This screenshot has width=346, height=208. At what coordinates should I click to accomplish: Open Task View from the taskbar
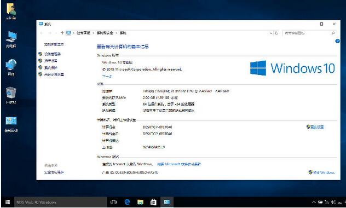(x=113, y=202)
